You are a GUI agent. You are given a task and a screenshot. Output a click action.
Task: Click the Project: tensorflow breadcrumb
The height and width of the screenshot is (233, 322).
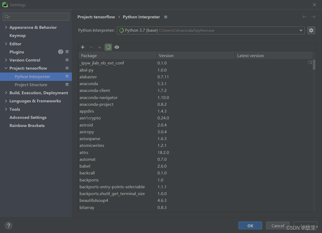click(x=96, y=17)
